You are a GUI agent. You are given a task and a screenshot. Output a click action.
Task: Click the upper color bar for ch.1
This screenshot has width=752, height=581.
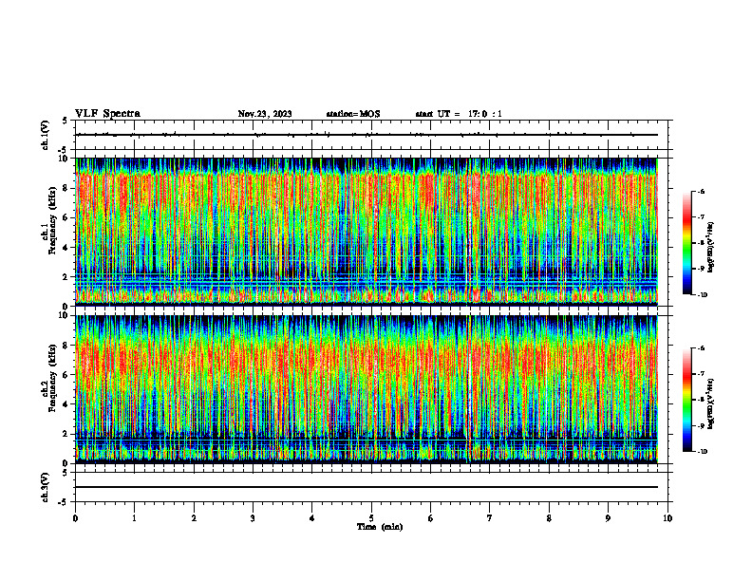pos(686,243)
